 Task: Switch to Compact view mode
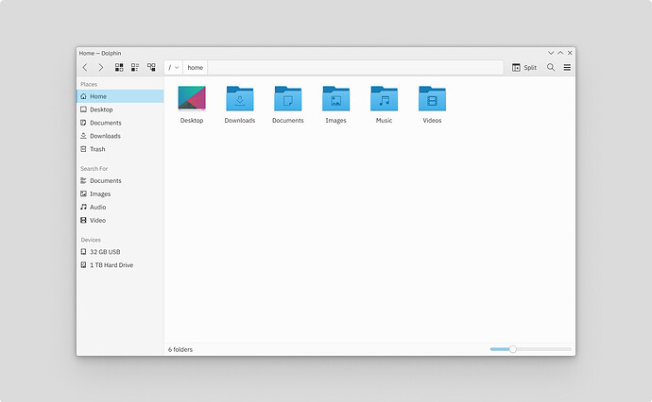(135, 68)
